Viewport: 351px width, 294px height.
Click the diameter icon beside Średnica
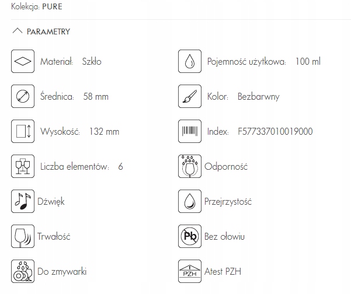click(x=22, y=96)
